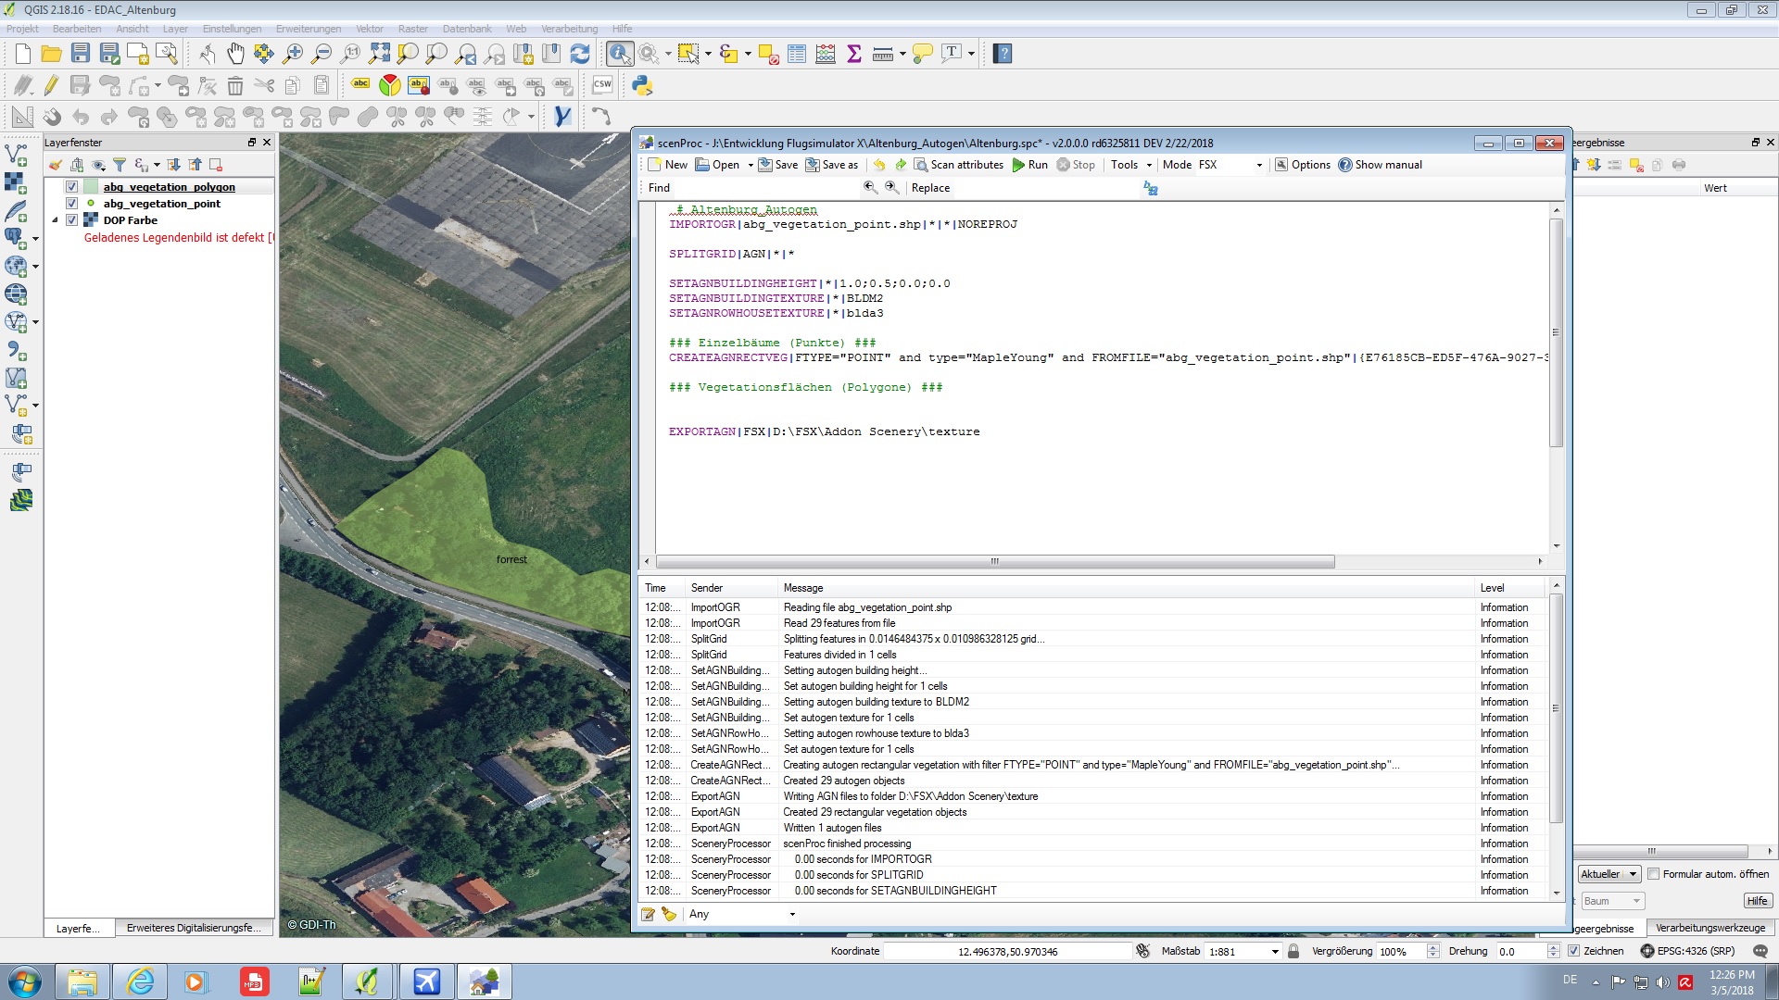The image size is (1779, 1000).
Task: Toggle visibility of abg_vegetation_polygon layer
Action: (71, 187)
